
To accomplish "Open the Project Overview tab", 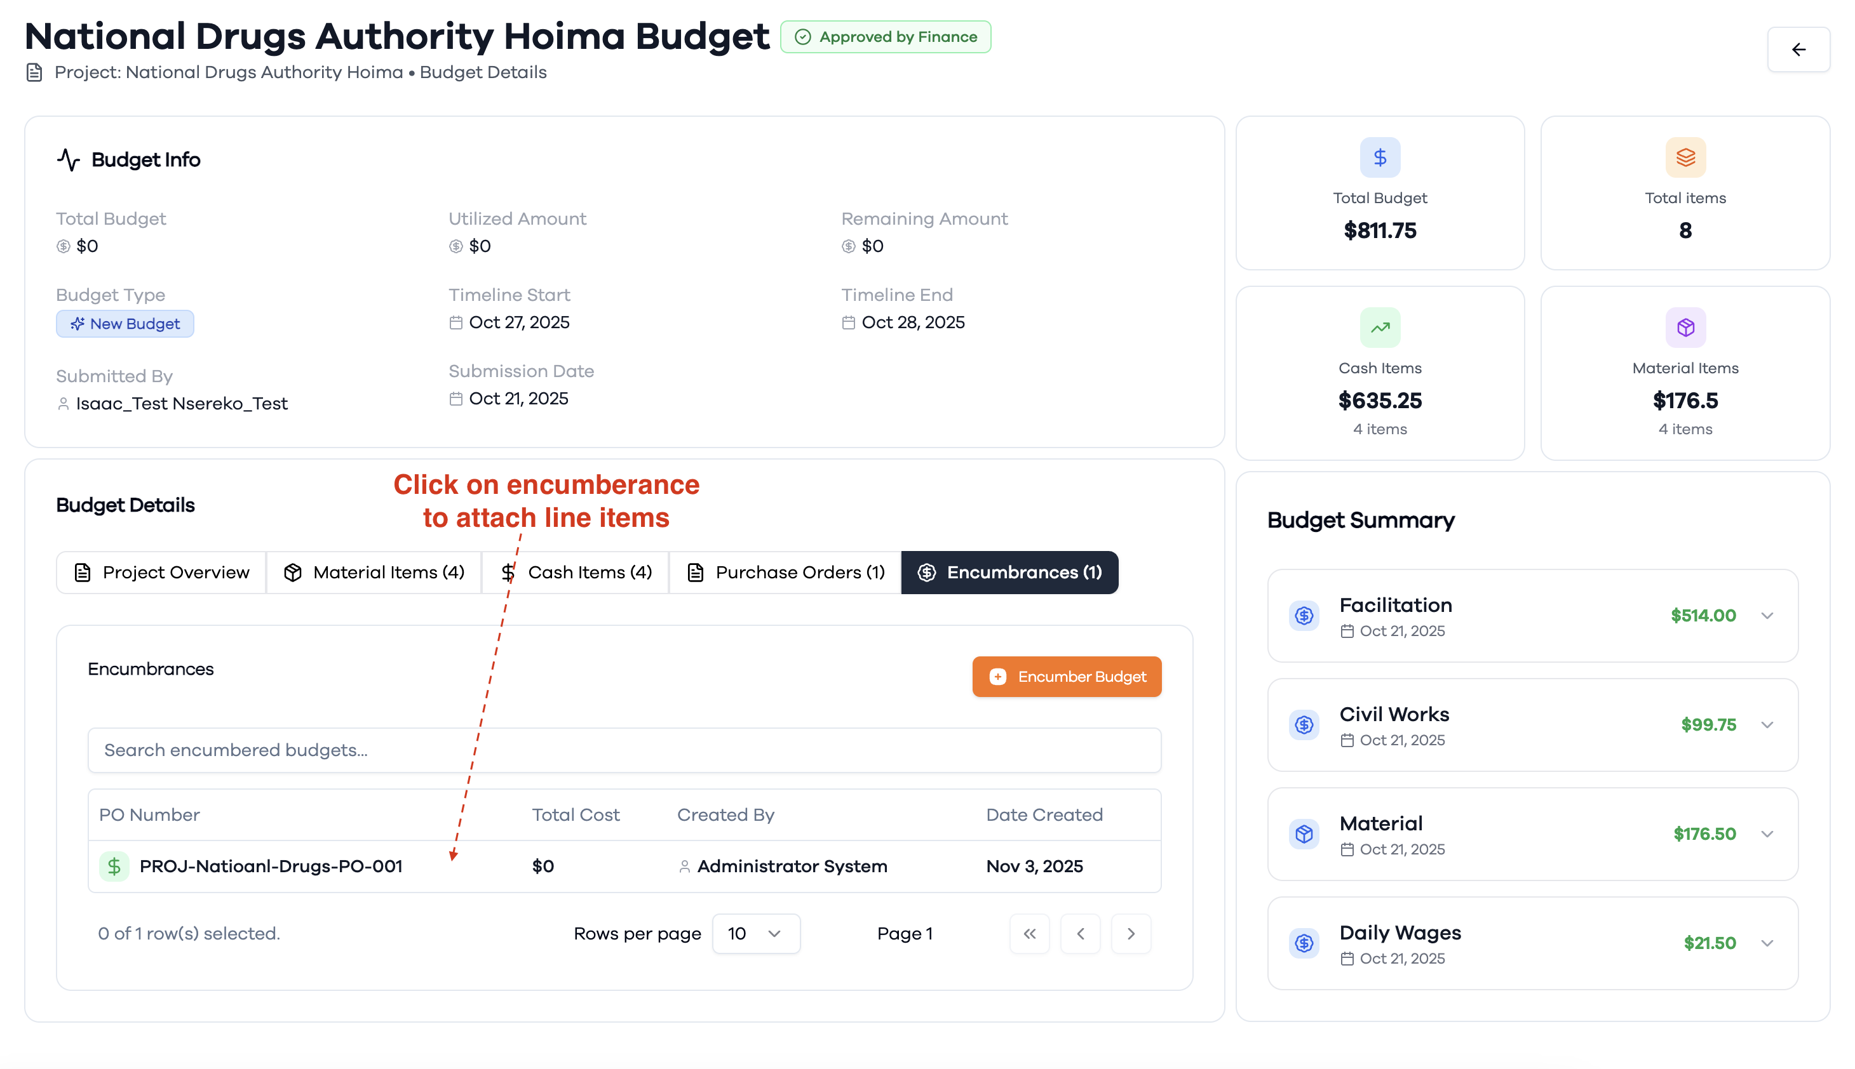I will point(161,572).
